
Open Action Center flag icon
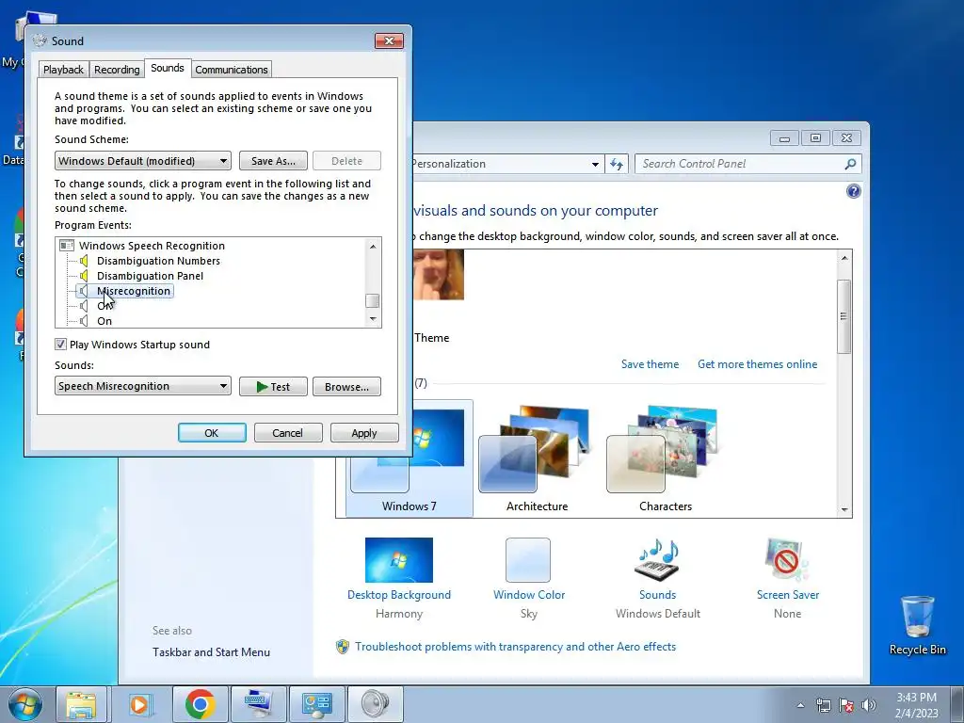[846, 705]
